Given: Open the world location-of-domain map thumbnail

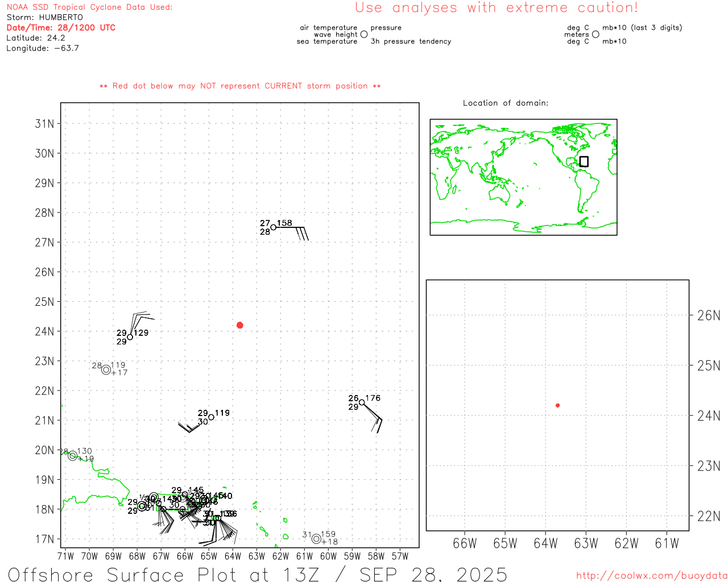Looking at the screenshot, I should (x=523, y=177).
